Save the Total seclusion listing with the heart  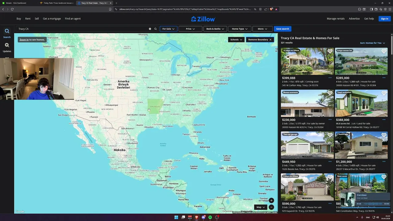click(x=384, y=93)
